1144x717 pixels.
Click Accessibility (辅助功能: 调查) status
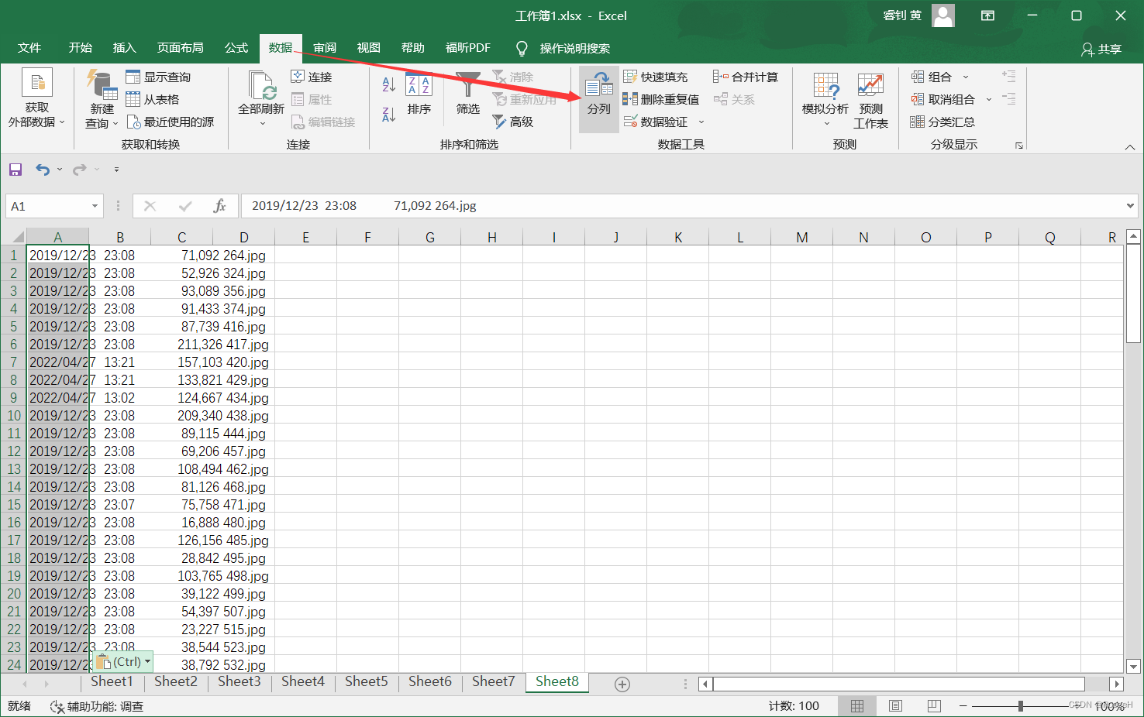click(97, 706)
